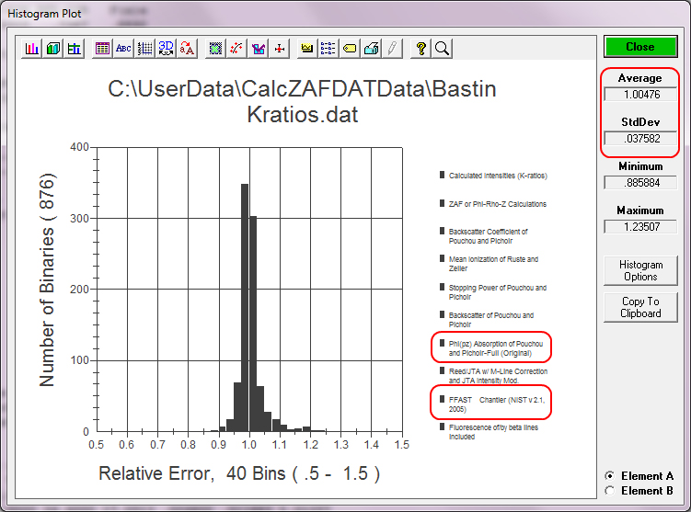Open the 3D view toolbar icon
691x512 pixels.
(167, 49)
